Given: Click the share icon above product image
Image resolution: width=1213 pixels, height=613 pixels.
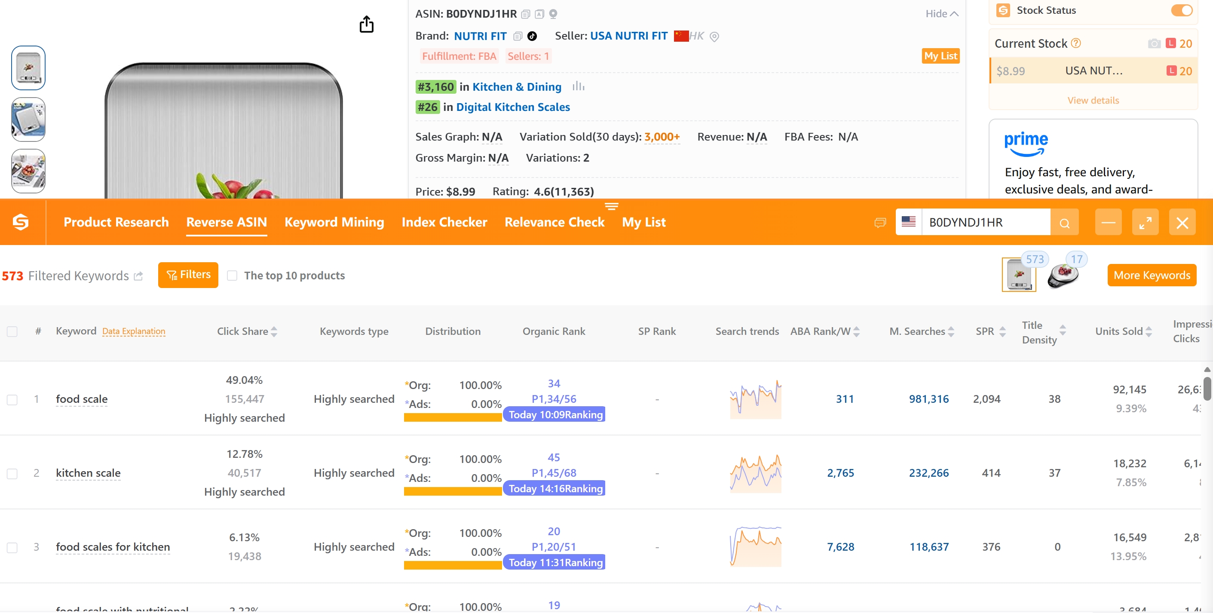Looking at the screenshot, I should tap(366, 24).
